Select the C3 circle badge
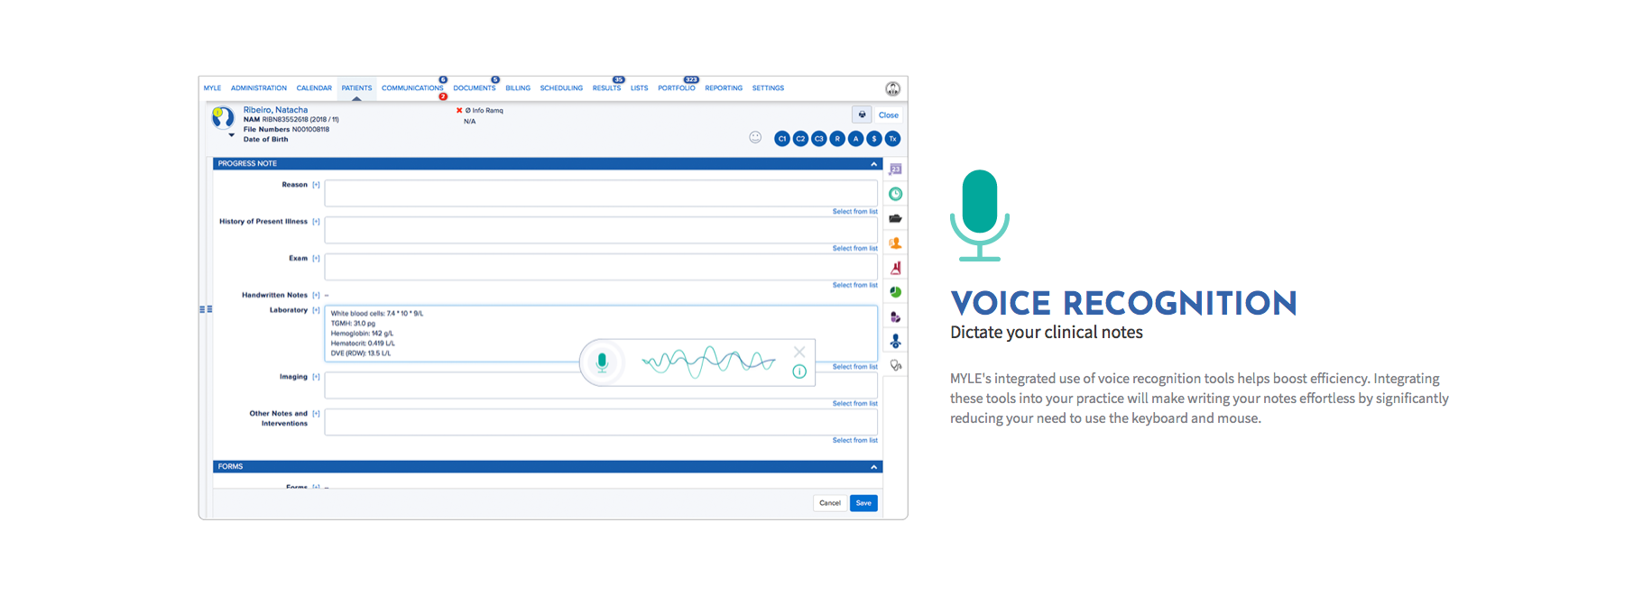 (819, 139)
